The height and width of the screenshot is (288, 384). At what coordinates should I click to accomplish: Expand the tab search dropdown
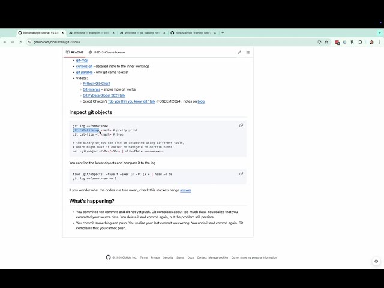click(x=380, y=33)
